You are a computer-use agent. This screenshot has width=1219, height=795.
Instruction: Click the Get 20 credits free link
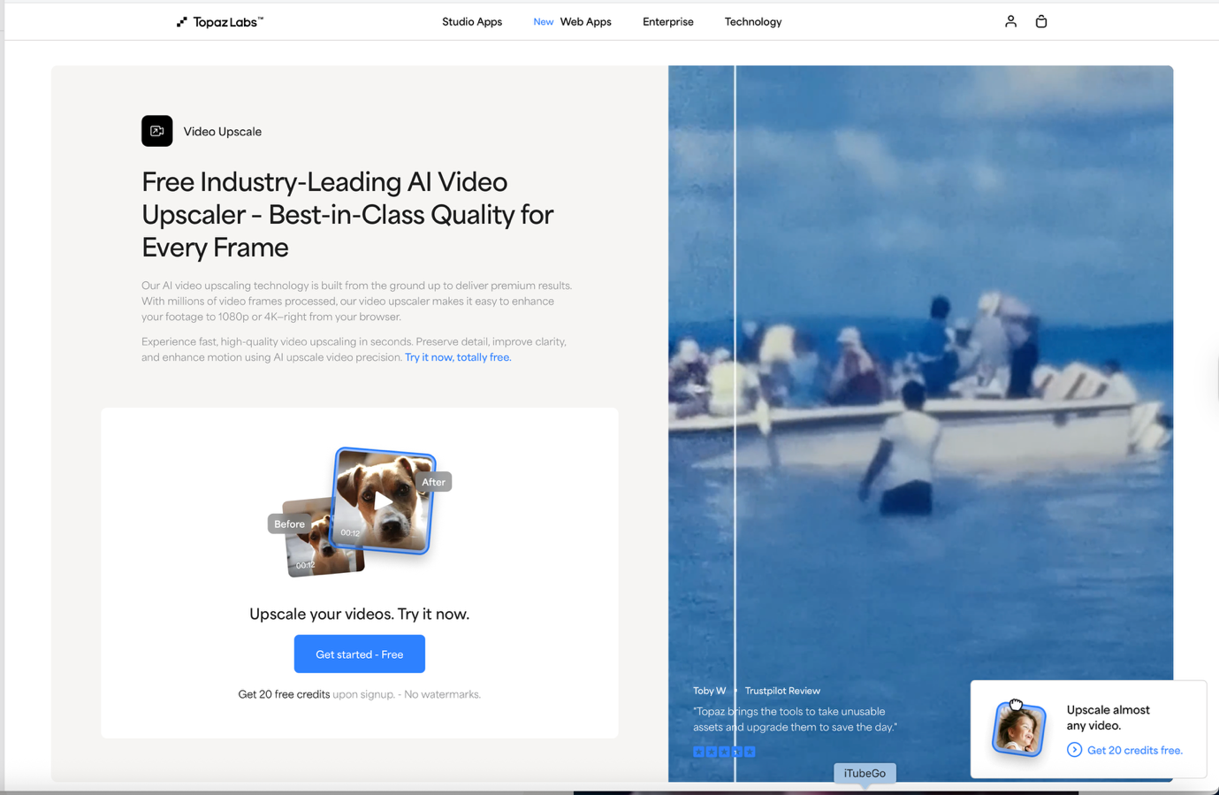click(x=1135, y=750)
